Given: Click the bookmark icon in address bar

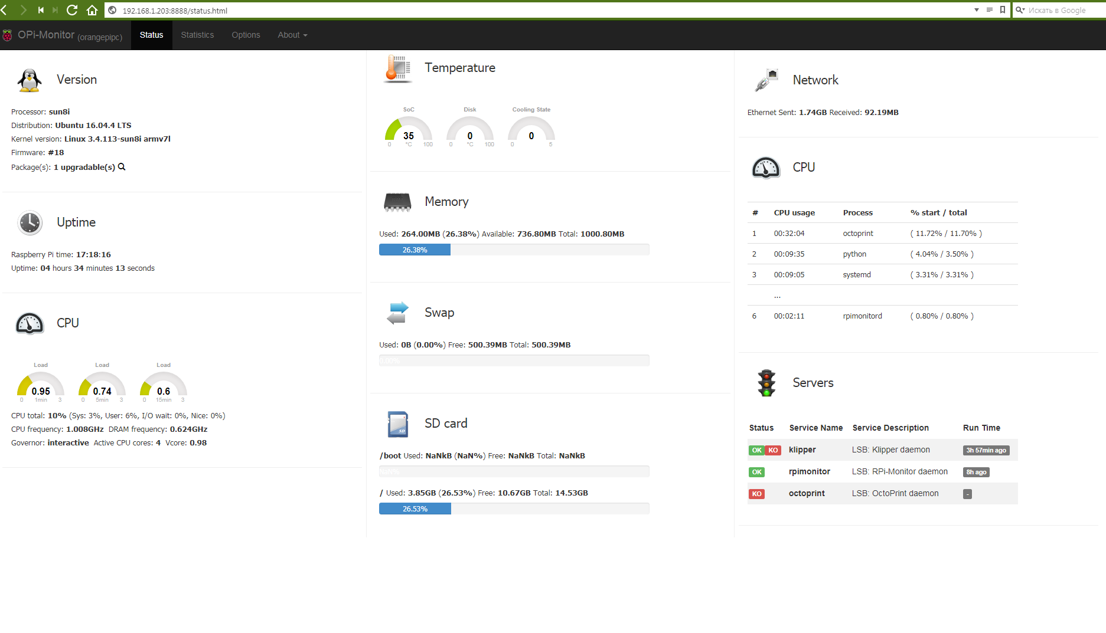Looking at the screenshot, I should (1003, 10).
